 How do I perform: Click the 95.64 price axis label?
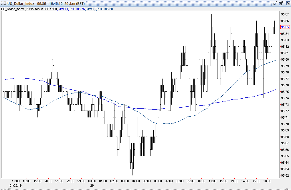[285, 163]
